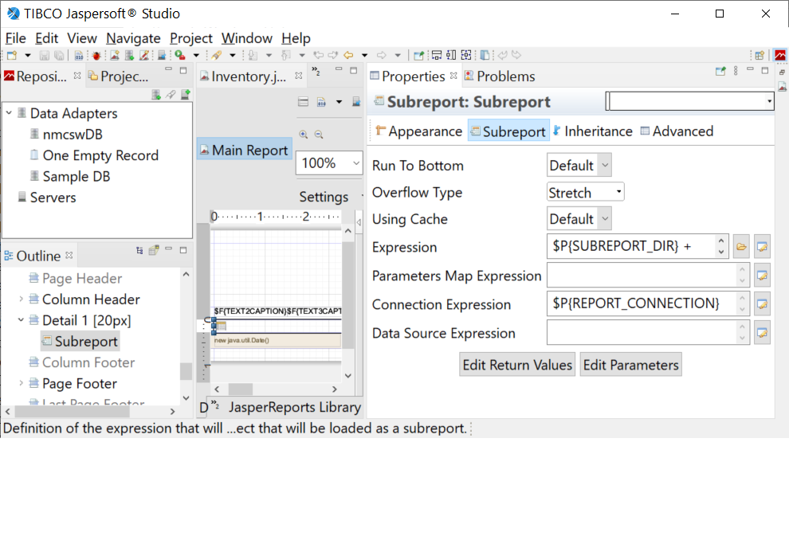Collapse the Data Adapters tree node
Screen dimensions: 789x536
pos(9,113)
